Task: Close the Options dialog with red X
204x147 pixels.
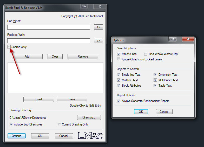Action: (x=188, y=39)
